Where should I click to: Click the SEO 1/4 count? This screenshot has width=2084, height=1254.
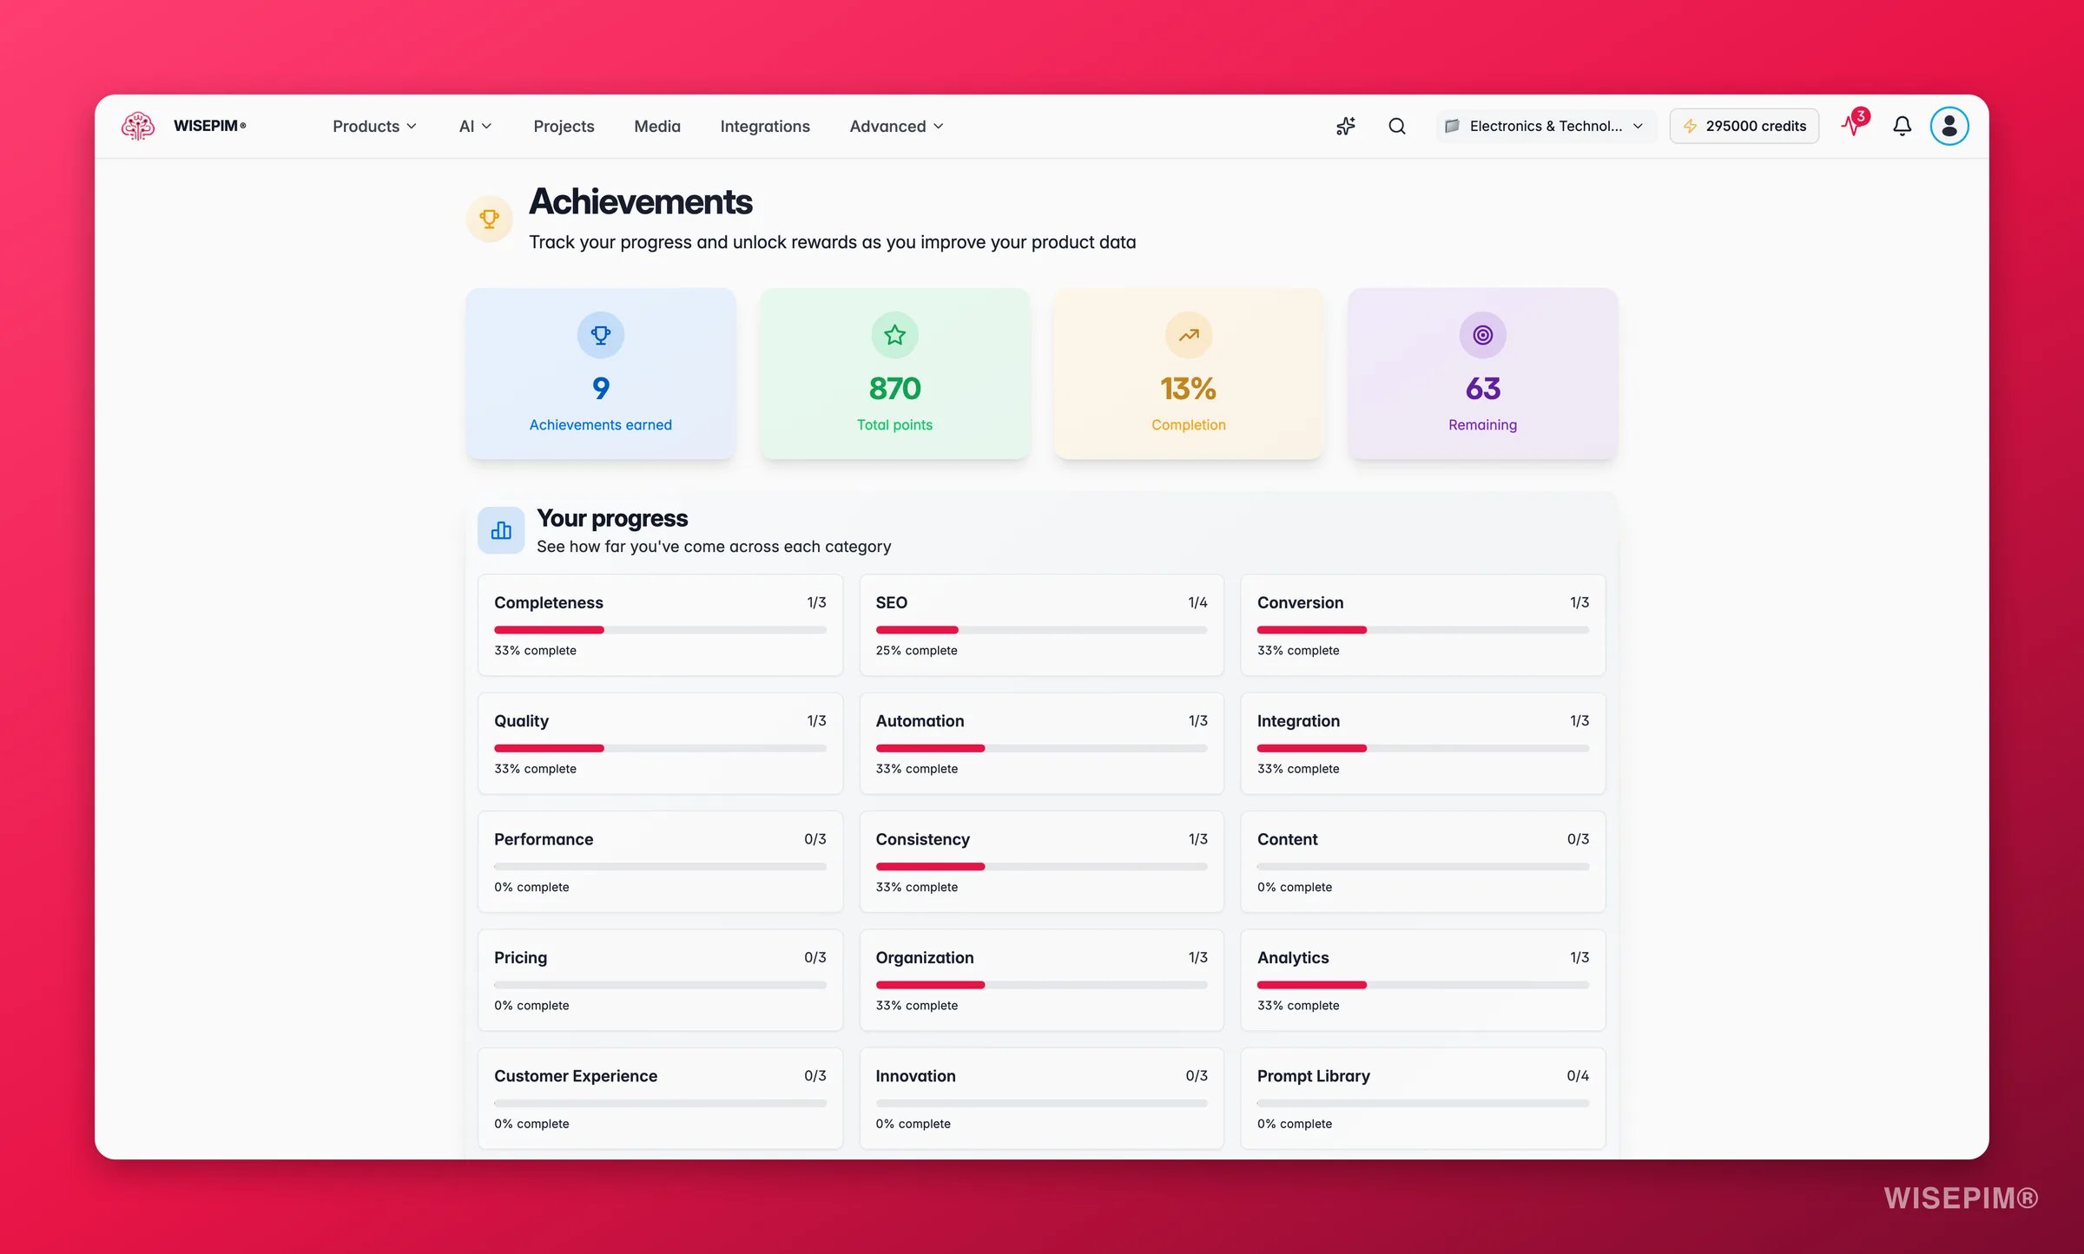[1197, 602]
